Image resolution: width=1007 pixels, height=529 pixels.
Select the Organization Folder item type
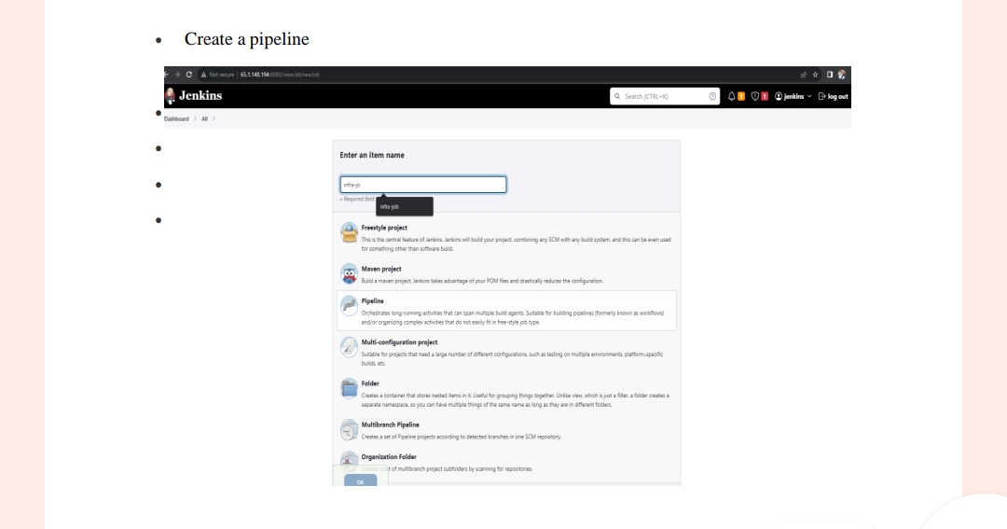(506, 462)
